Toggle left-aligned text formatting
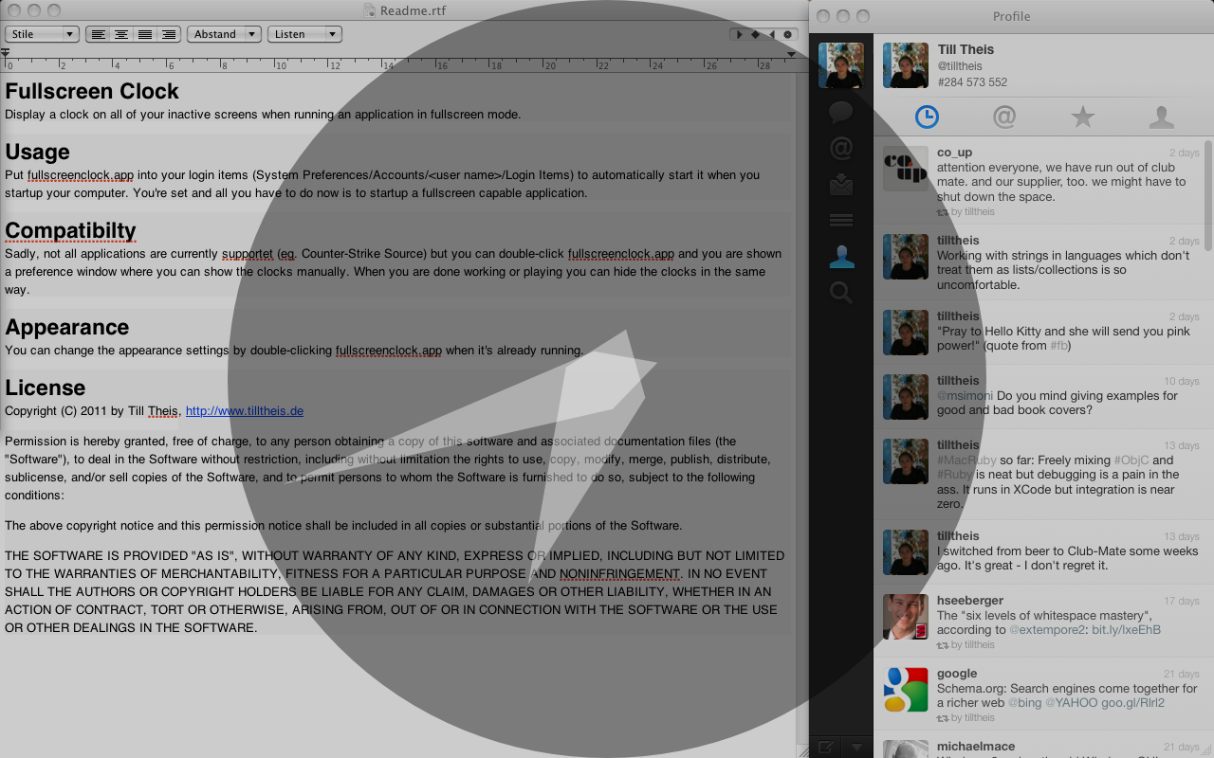This screenshot has height=758, width=1214. click(99, 34)
